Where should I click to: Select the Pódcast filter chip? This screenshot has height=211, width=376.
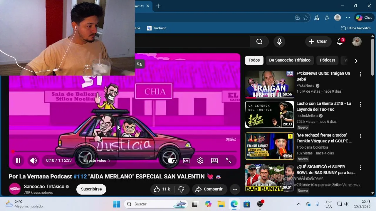click(x=327, y=60)
